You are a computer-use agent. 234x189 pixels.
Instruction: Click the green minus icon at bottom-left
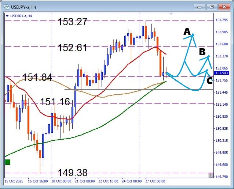pyautogui.click(x=7, y=162)
